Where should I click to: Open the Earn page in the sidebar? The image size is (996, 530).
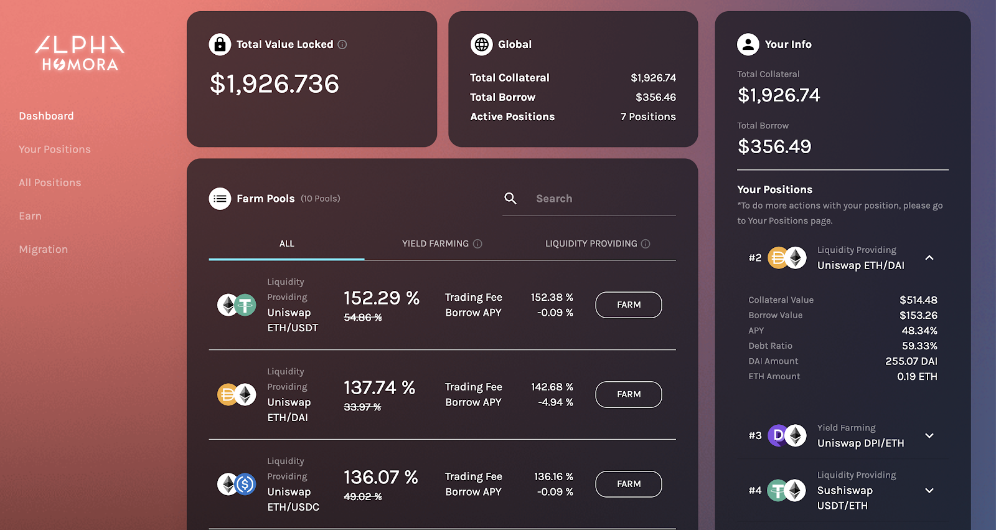(x=30, y=216)
